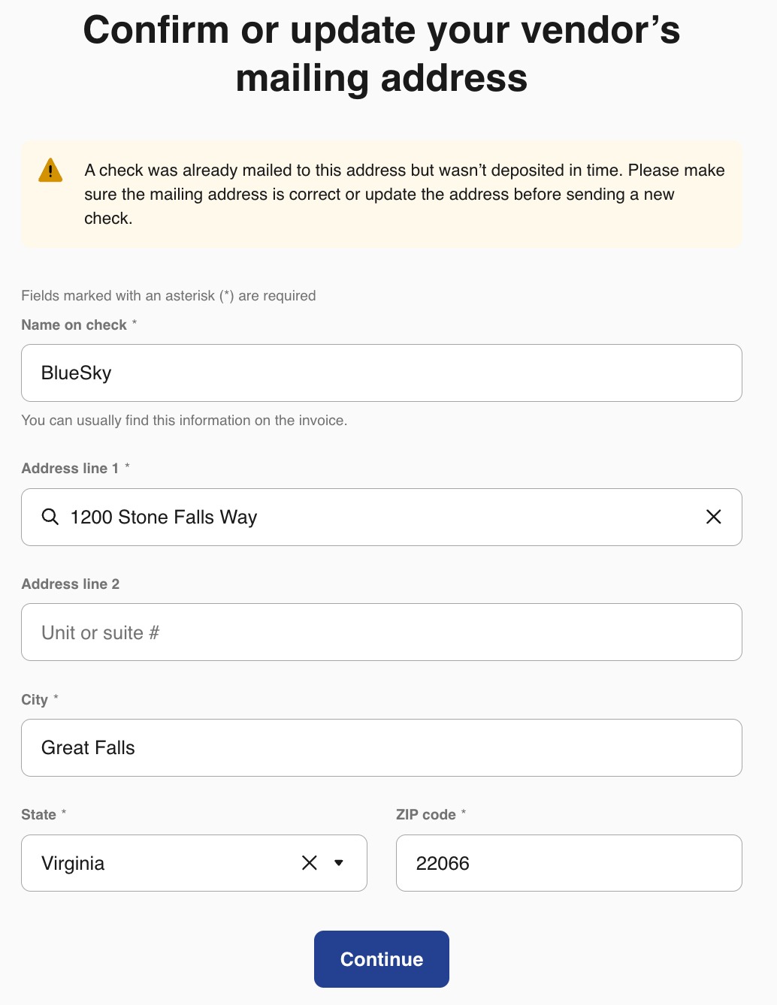Screen dimensions: 777x1005
Task: Click the City label
Action: 35,700
